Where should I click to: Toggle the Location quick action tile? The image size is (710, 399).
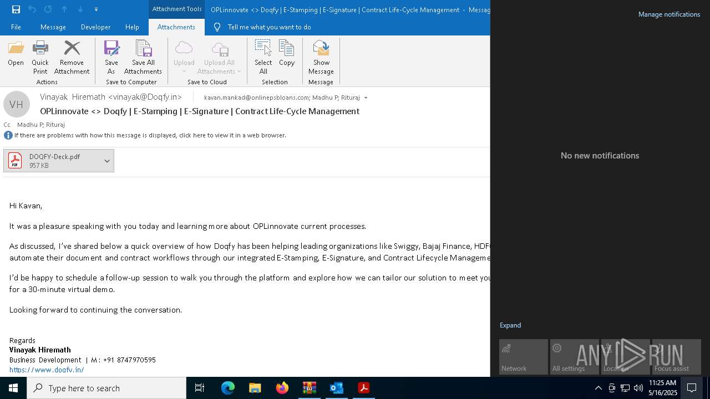point(626,357)
